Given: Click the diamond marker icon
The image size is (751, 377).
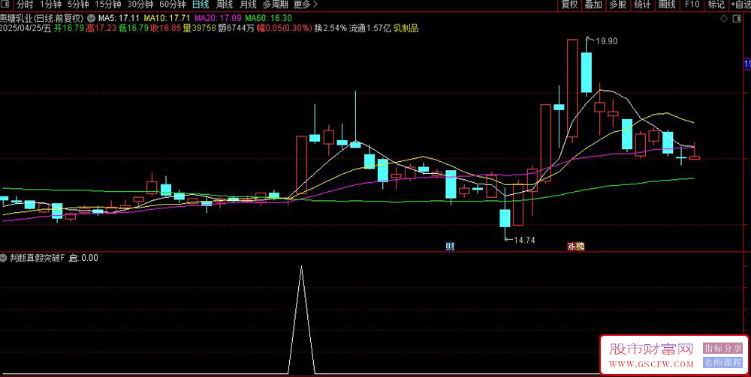Looking at the screenshot, I should pos(724,19).
